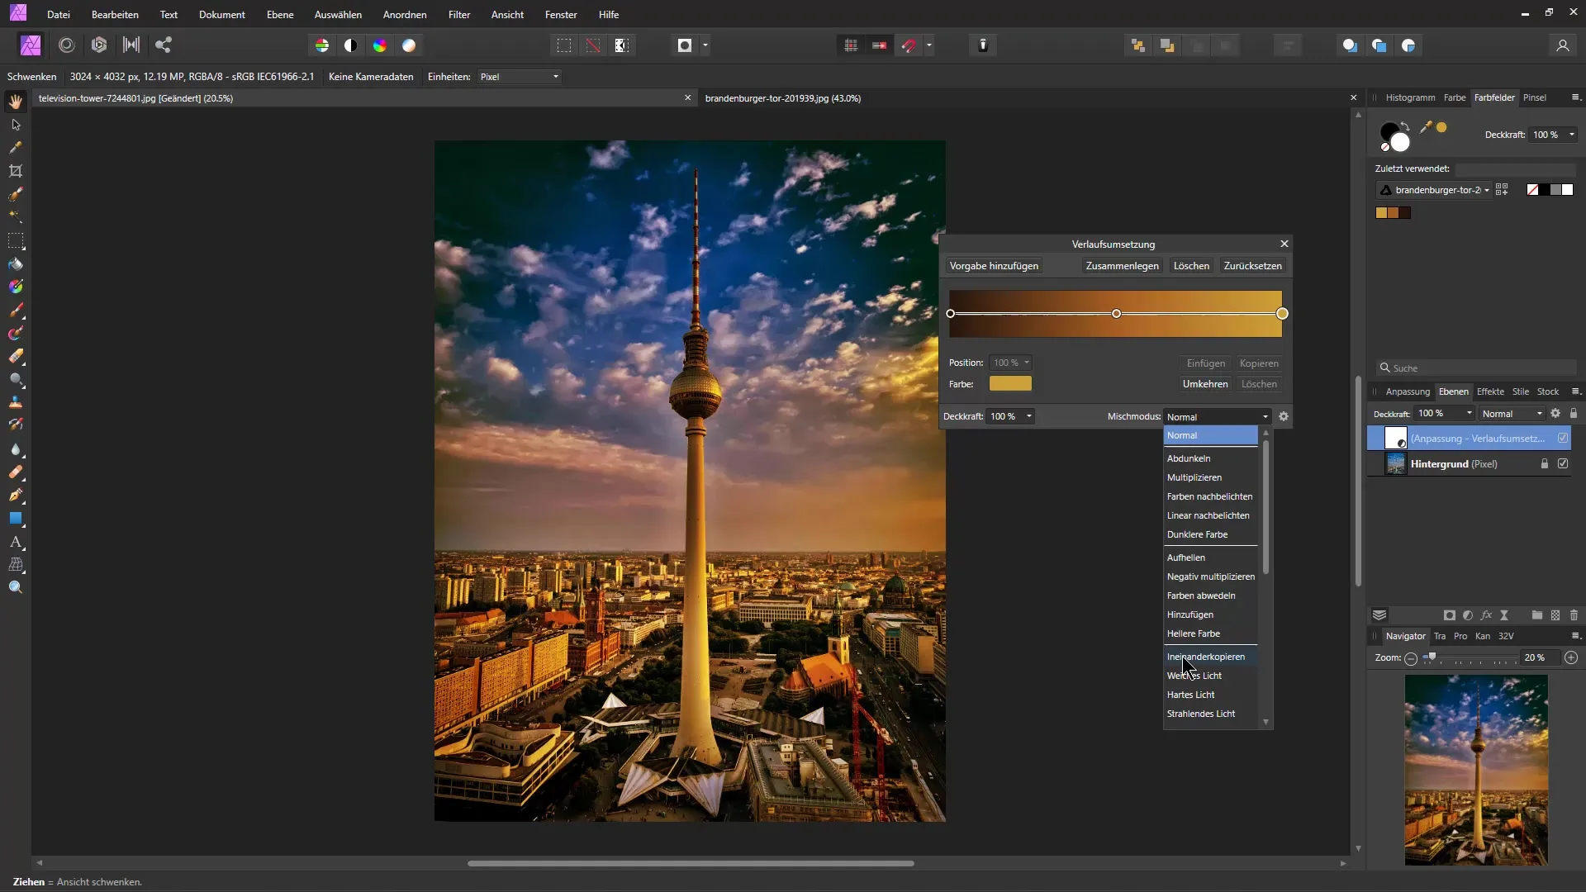Toggle the Hintergrund layer lock

coord(1545,464)
